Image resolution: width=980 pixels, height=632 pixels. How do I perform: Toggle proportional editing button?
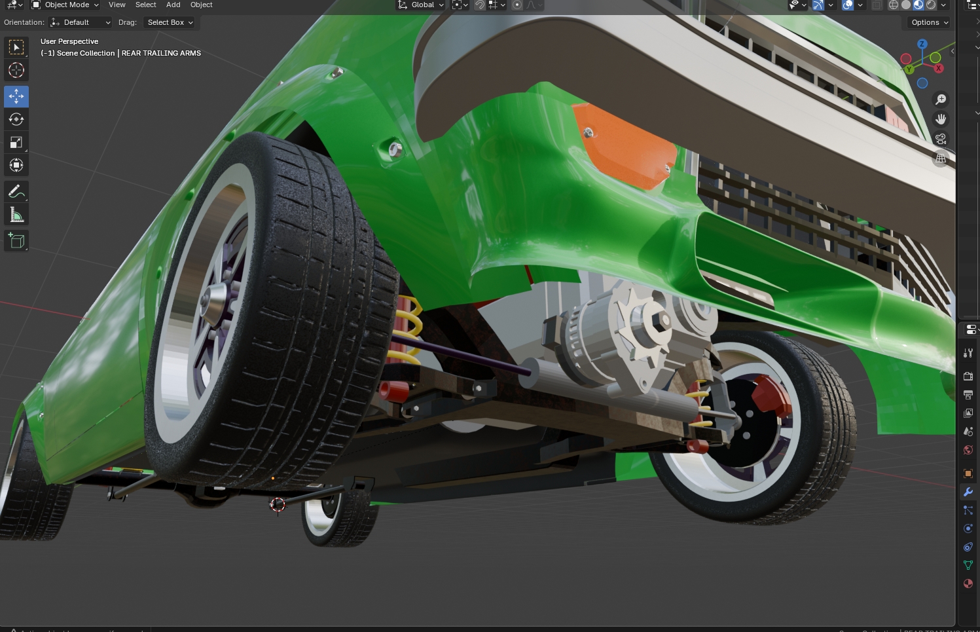click(517, 5)
